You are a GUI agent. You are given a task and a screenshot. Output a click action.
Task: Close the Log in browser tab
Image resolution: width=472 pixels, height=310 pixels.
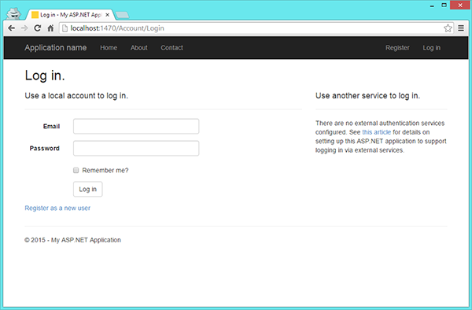coord(107,15)
